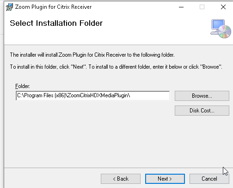Click the instruction line mentioning Next and Browse

pyautogui.click(x=116, y=67)
